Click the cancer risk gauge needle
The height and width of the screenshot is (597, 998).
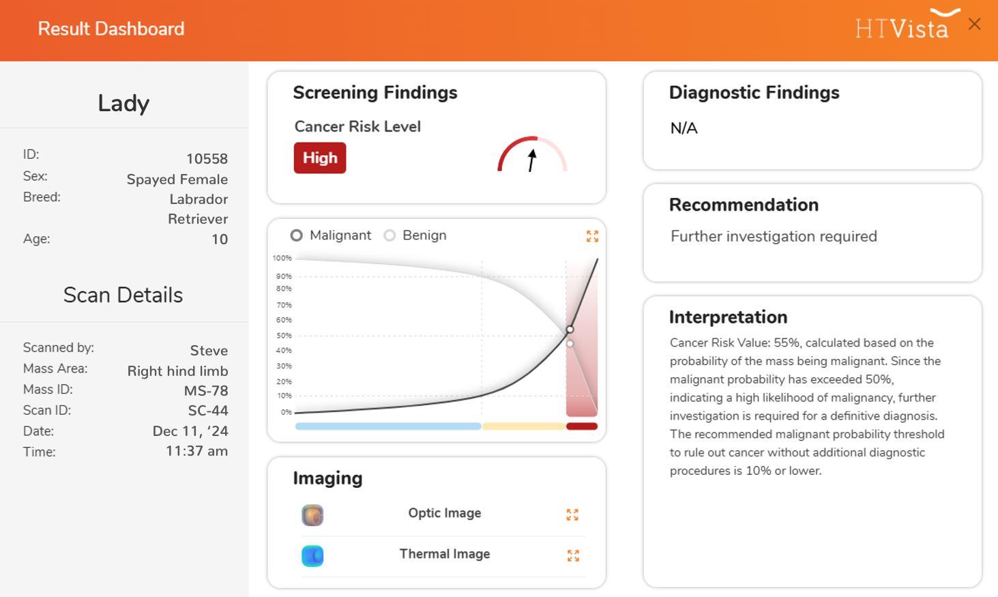pos(531,160)
